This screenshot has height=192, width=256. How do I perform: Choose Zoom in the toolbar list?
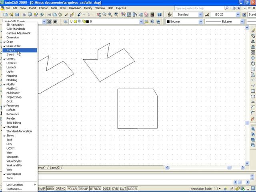click(x=20, y=178)
